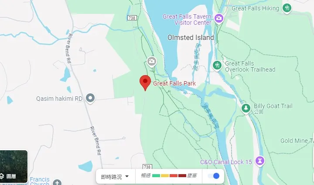Screen dimensions: 314x185
Task: Click the green traffic legend color
Action: [156, 175]
